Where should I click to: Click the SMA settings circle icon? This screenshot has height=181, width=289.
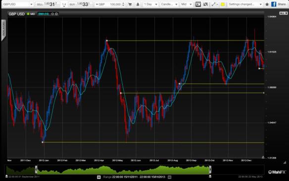pyautogui.click(x=52, y=14)
